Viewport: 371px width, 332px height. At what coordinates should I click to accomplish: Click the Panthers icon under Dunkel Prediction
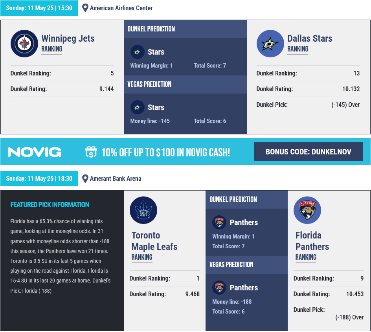click(219, 222)
